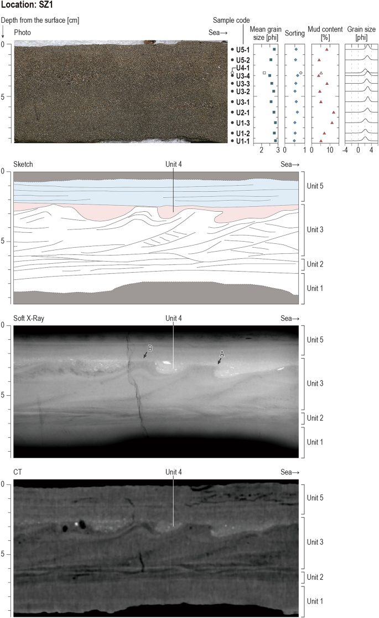Image resolution: width=379 pixels, height=618 pixels.
Task: Click 'Unit 5' label beside the sketch
Action: (315, 186)
